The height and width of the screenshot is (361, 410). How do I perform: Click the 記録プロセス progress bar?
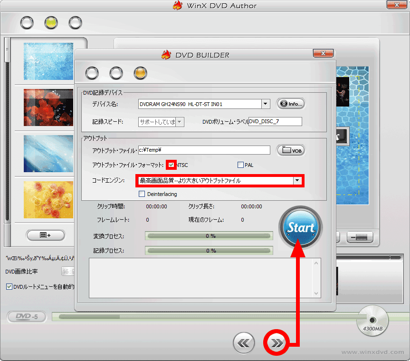pyautogui.click(x=209, y=251)
